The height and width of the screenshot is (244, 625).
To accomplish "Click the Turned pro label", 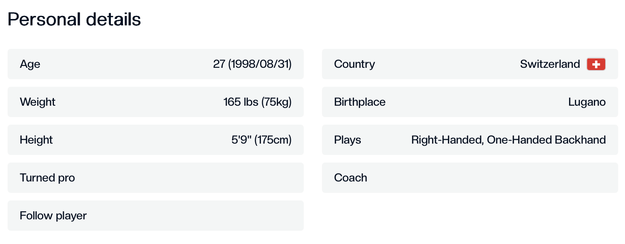I will [47, 178].
